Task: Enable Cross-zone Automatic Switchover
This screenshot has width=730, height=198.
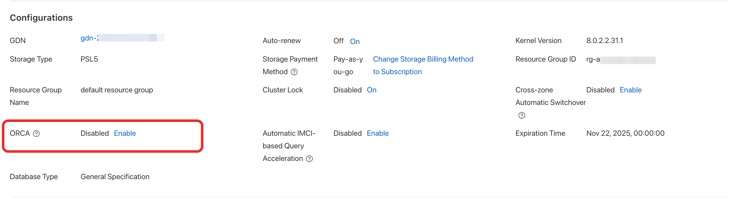Action: 630,90
